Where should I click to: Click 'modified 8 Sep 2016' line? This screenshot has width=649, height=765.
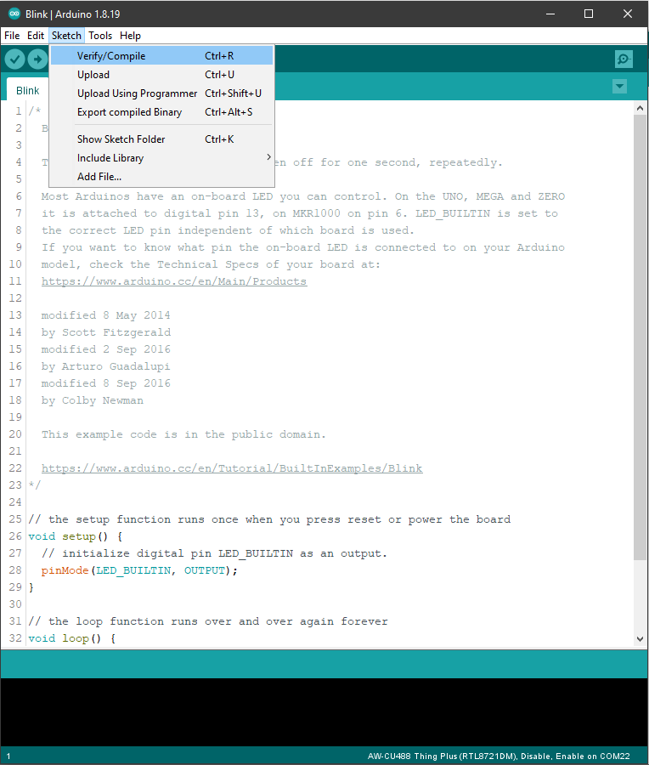(106, 383)
